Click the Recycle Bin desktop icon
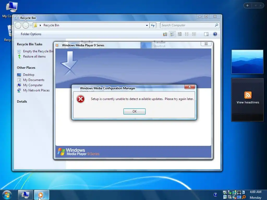Image resolution: width=267 pixels, height=200 pixels. pyautogui.click(x=10, y=31)
